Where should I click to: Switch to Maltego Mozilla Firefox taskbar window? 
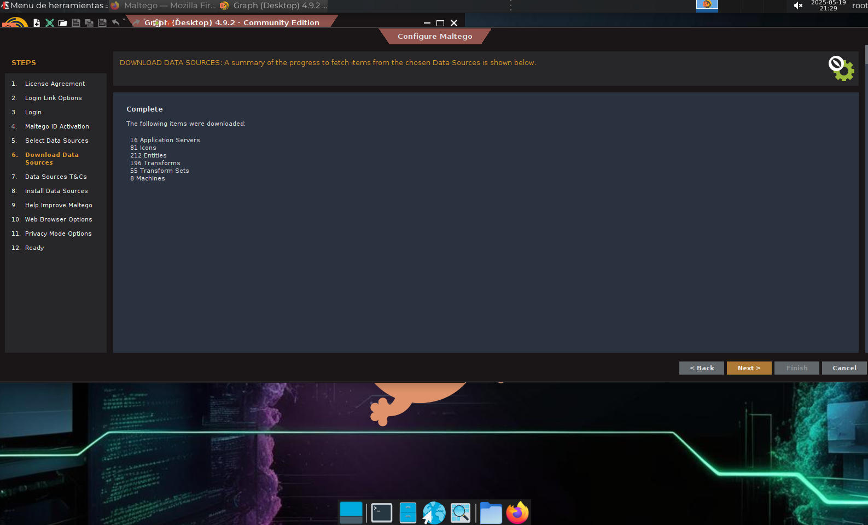[x=164, y=5]
